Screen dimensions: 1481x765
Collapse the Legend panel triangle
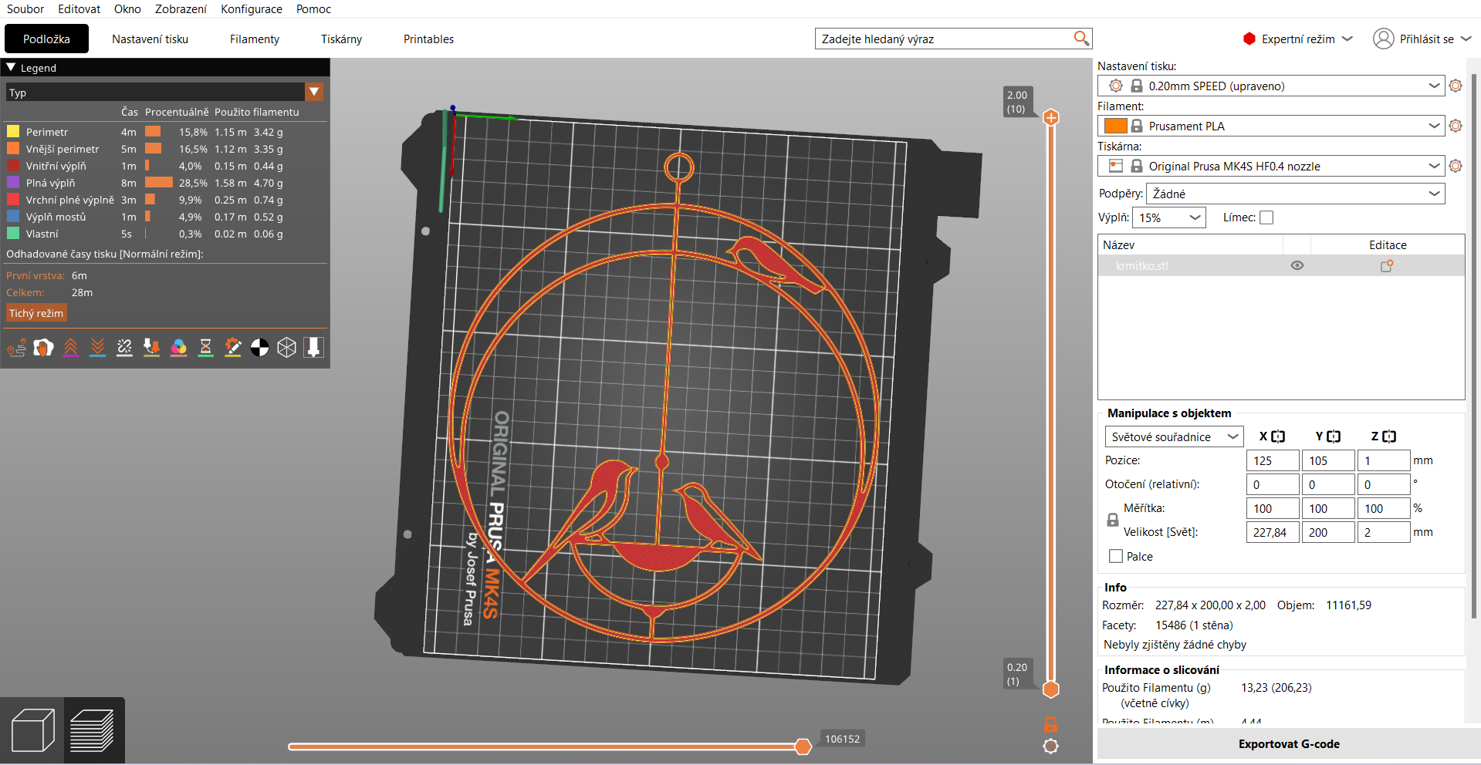(11, 68)
